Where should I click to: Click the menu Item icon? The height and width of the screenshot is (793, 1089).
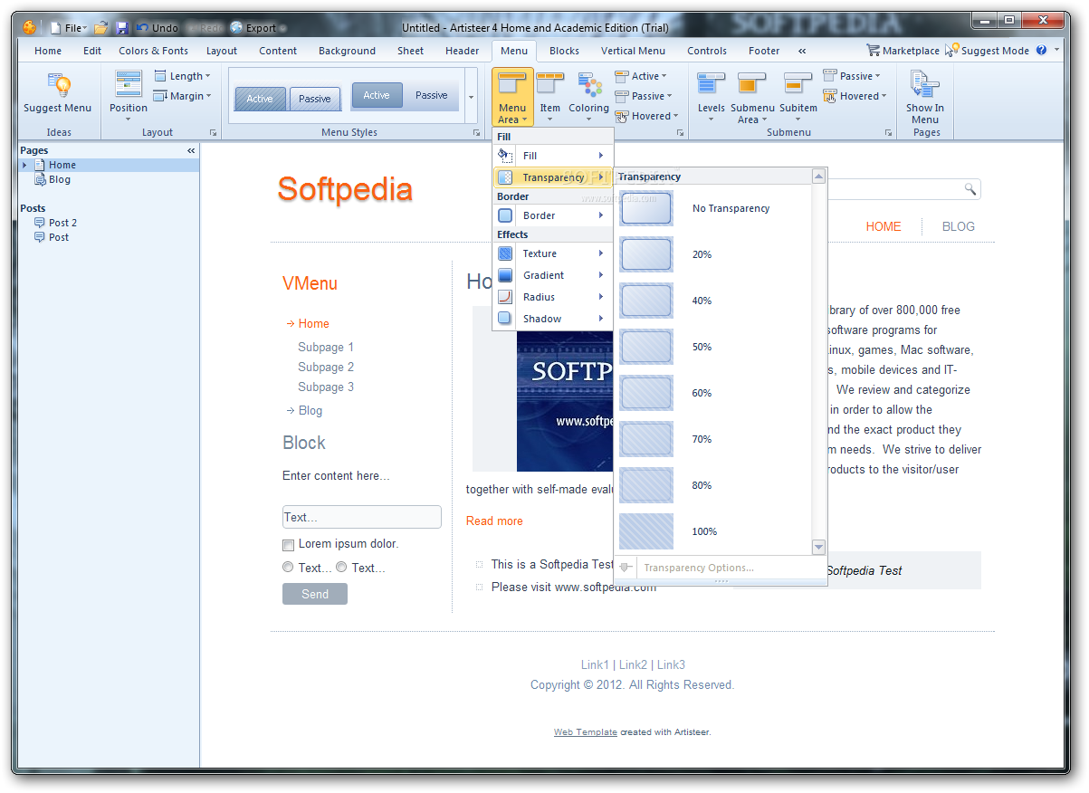pyautogui.click(x=550, y=84)
